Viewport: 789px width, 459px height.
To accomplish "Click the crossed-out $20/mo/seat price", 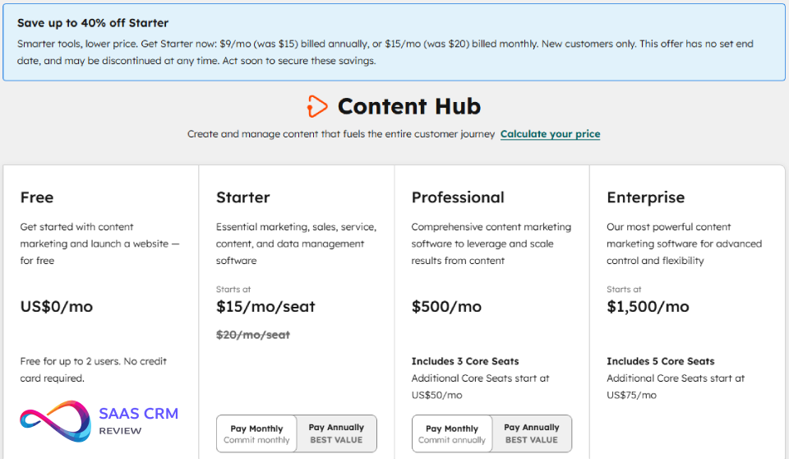I will point(253,335).
